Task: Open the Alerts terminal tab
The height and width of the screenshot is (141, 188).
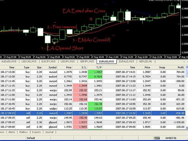Action: coord(12,132)
